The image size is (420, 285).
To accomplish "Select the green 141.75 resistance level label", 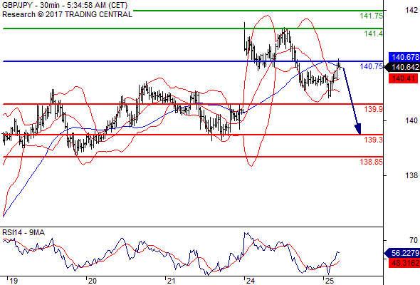I will click(x=372, y=16).
